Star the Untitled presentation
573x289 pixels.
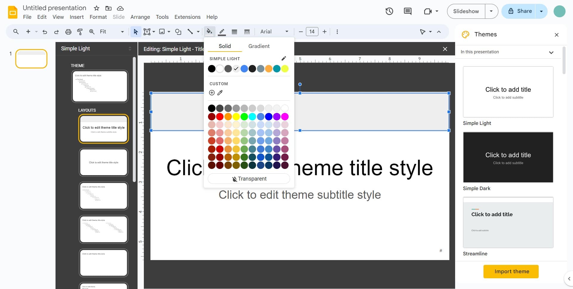(x=96, y=8)
